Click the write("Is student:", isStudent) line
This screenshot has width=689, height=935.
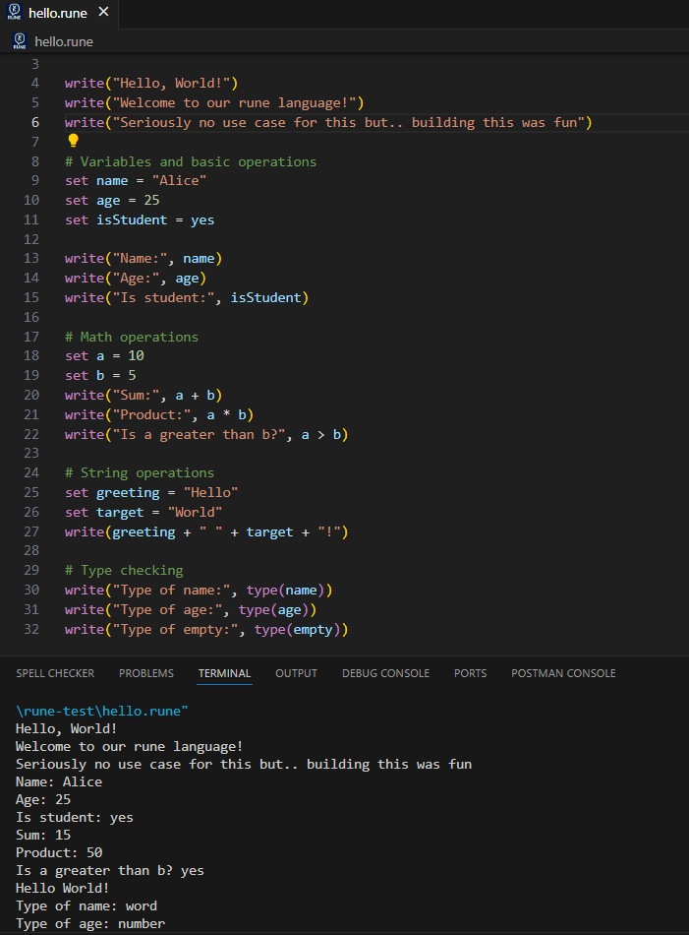(187, 297)
